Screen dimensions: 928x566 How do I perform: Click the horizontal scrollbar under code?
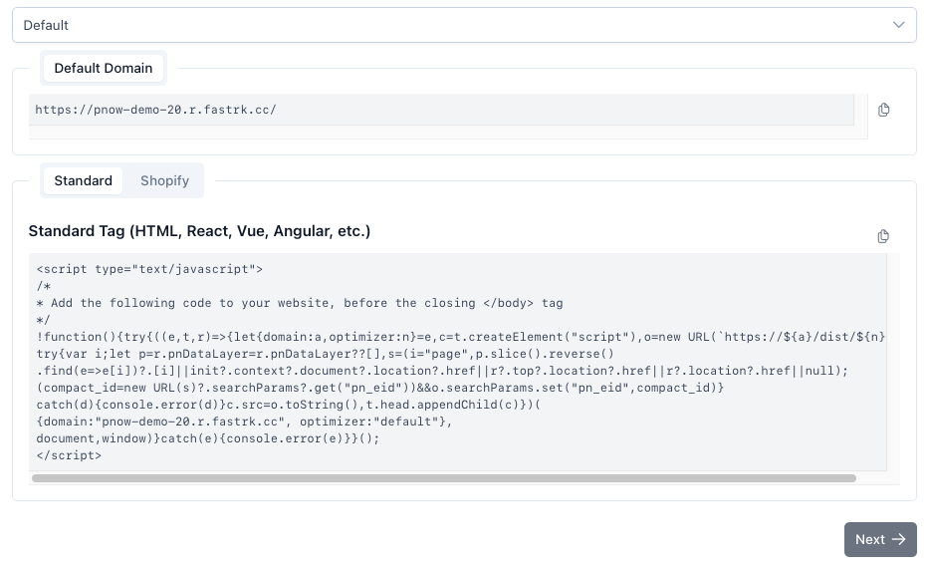point(444,478)
